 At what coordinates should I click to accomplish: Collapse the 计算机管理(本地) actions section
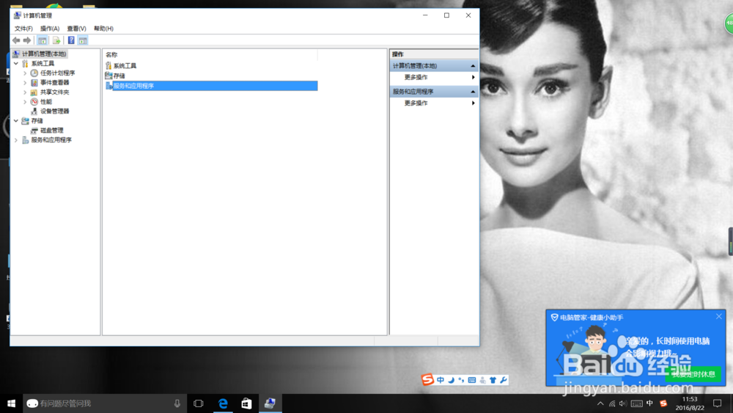coord(473,66)
